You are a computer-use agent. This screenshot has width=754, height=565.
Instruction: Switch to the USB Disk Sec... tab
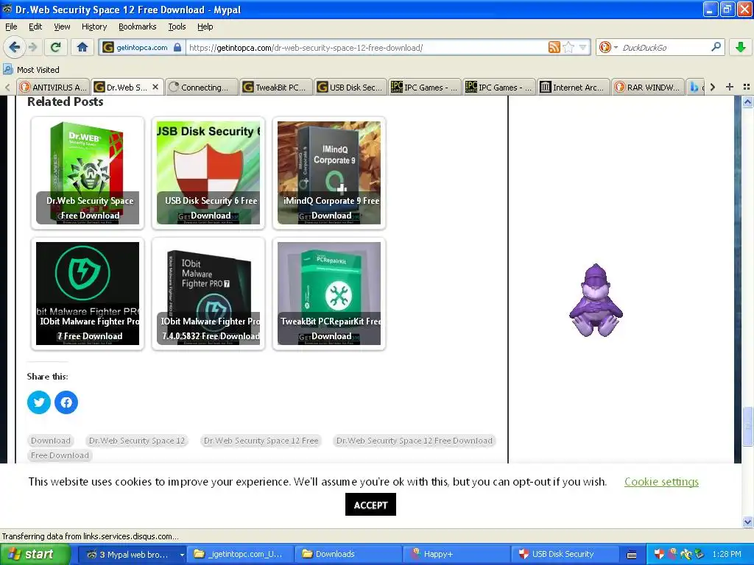coord(350,87)
